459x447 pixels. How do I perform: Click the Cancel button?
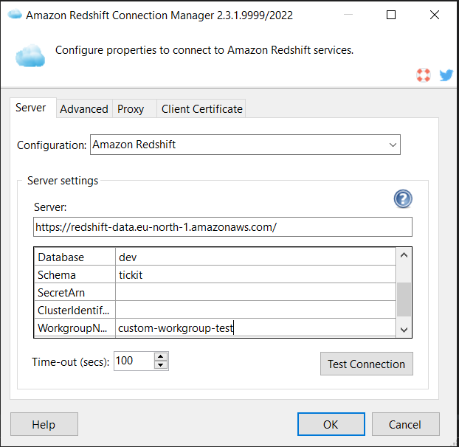[405, 424]
